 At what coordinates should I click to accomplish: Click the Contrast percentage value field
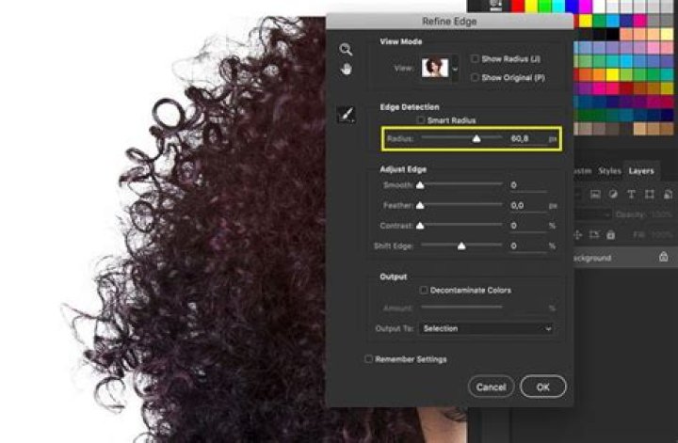click(x=528, y=226)
